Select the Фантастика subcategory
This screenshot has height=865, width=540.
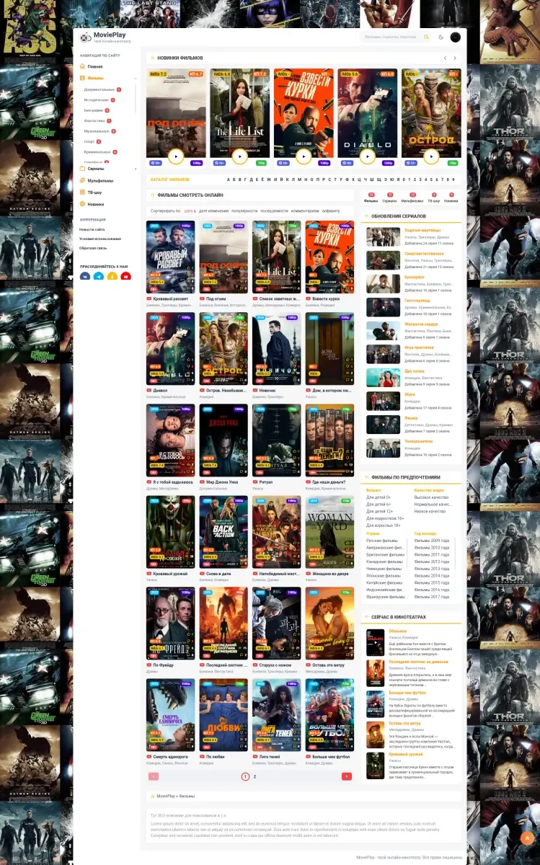pyautogui.click(x=95, y=121)
